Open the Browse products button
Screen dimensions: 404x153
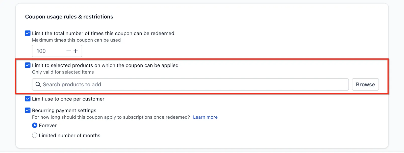click(x=365, y=84)
